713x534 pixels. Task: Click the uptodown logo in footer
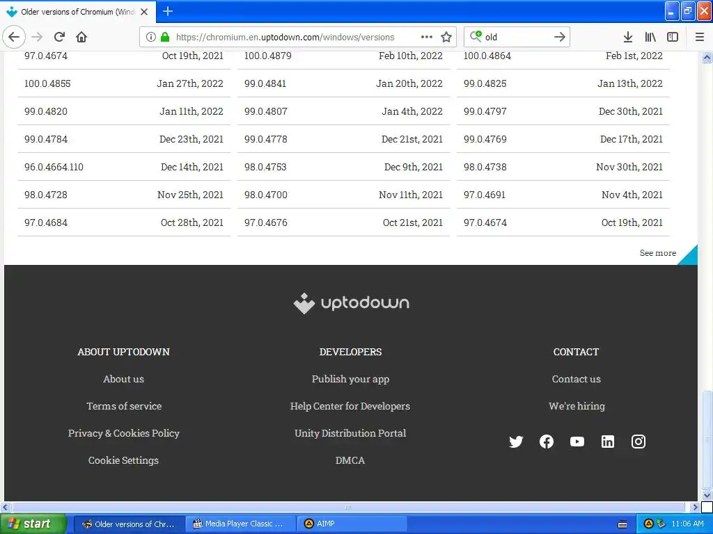pyautogui.click(x=351, y=303)
